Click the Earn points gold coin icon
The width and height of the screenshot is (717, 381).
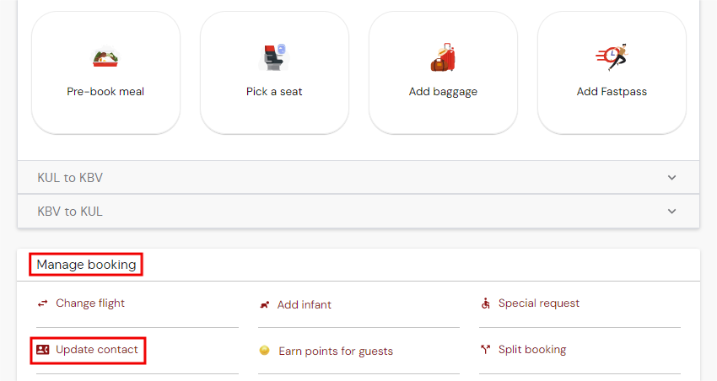[265, 351]
